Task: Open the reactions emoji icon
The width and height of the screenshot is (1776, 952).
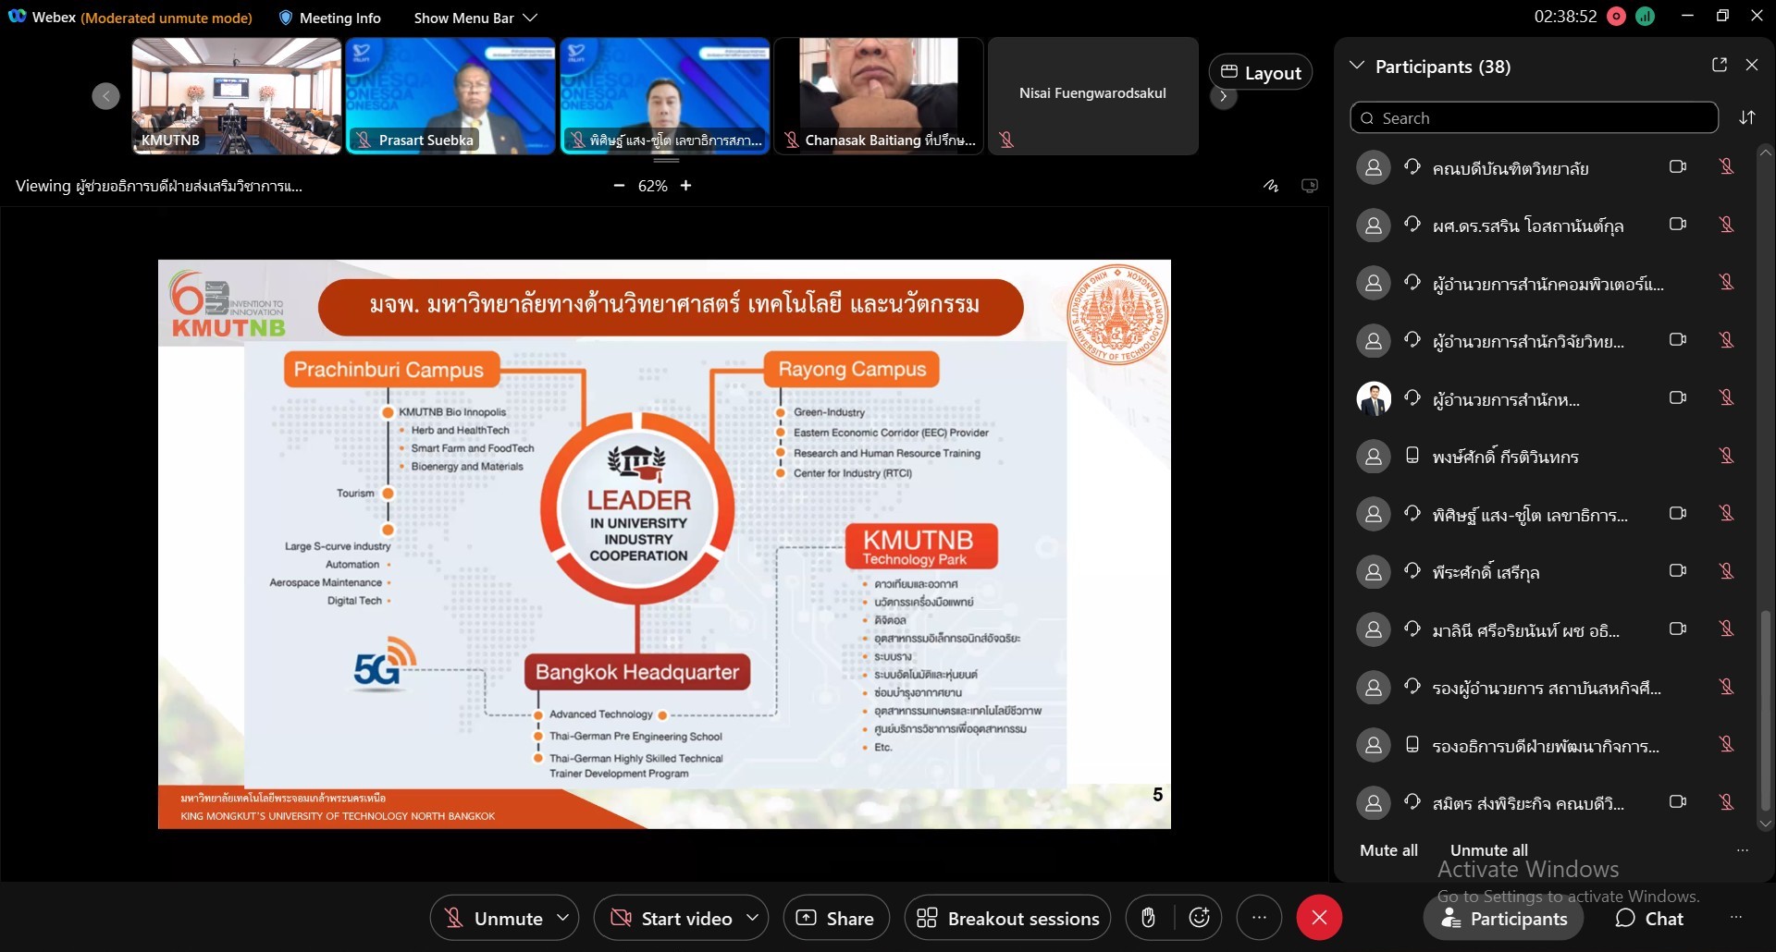Action: [1200, 918]
